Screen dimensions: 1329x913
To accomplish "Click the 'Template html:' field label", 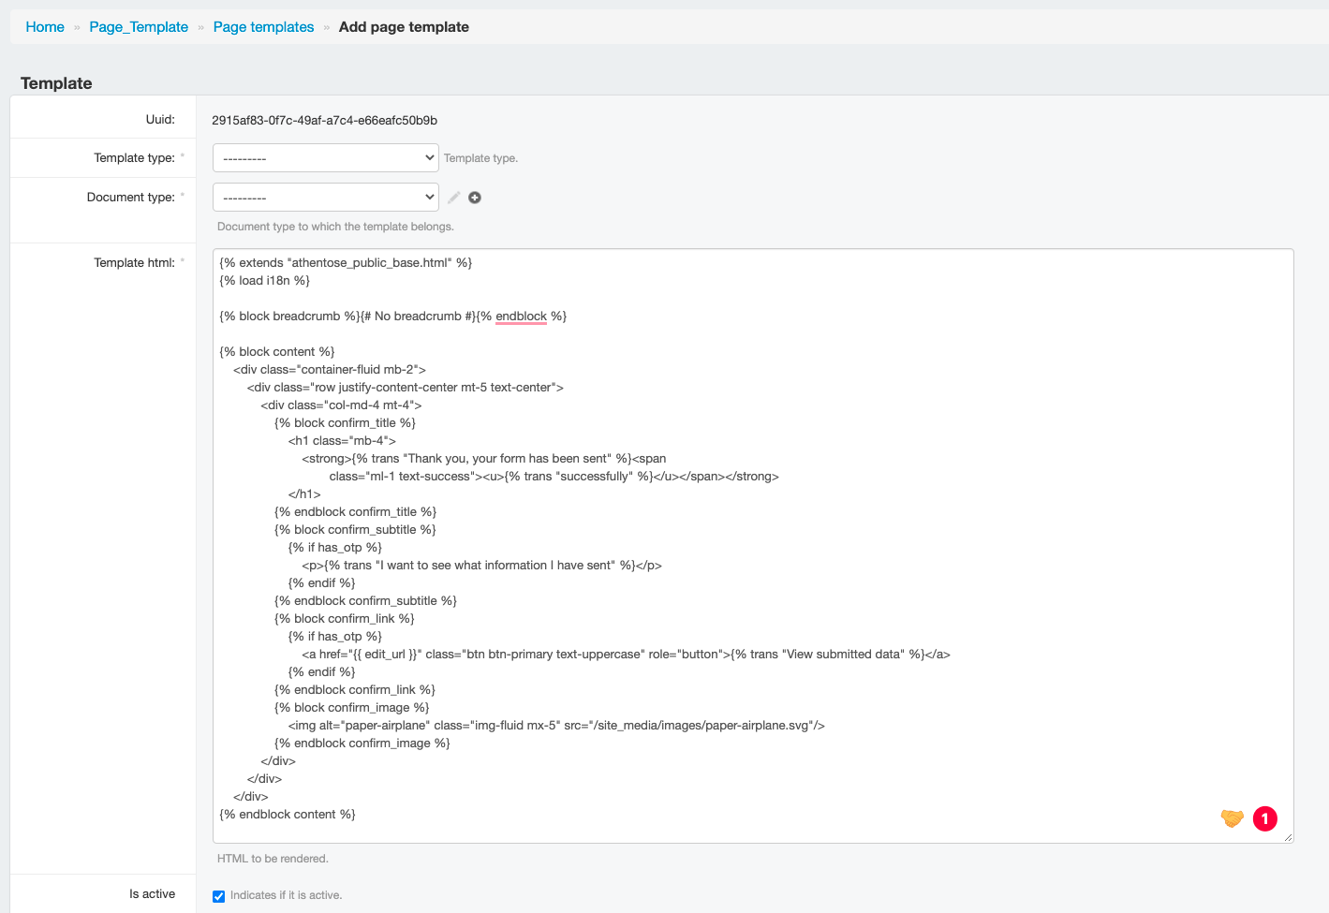I will click(x=134, y=263).
